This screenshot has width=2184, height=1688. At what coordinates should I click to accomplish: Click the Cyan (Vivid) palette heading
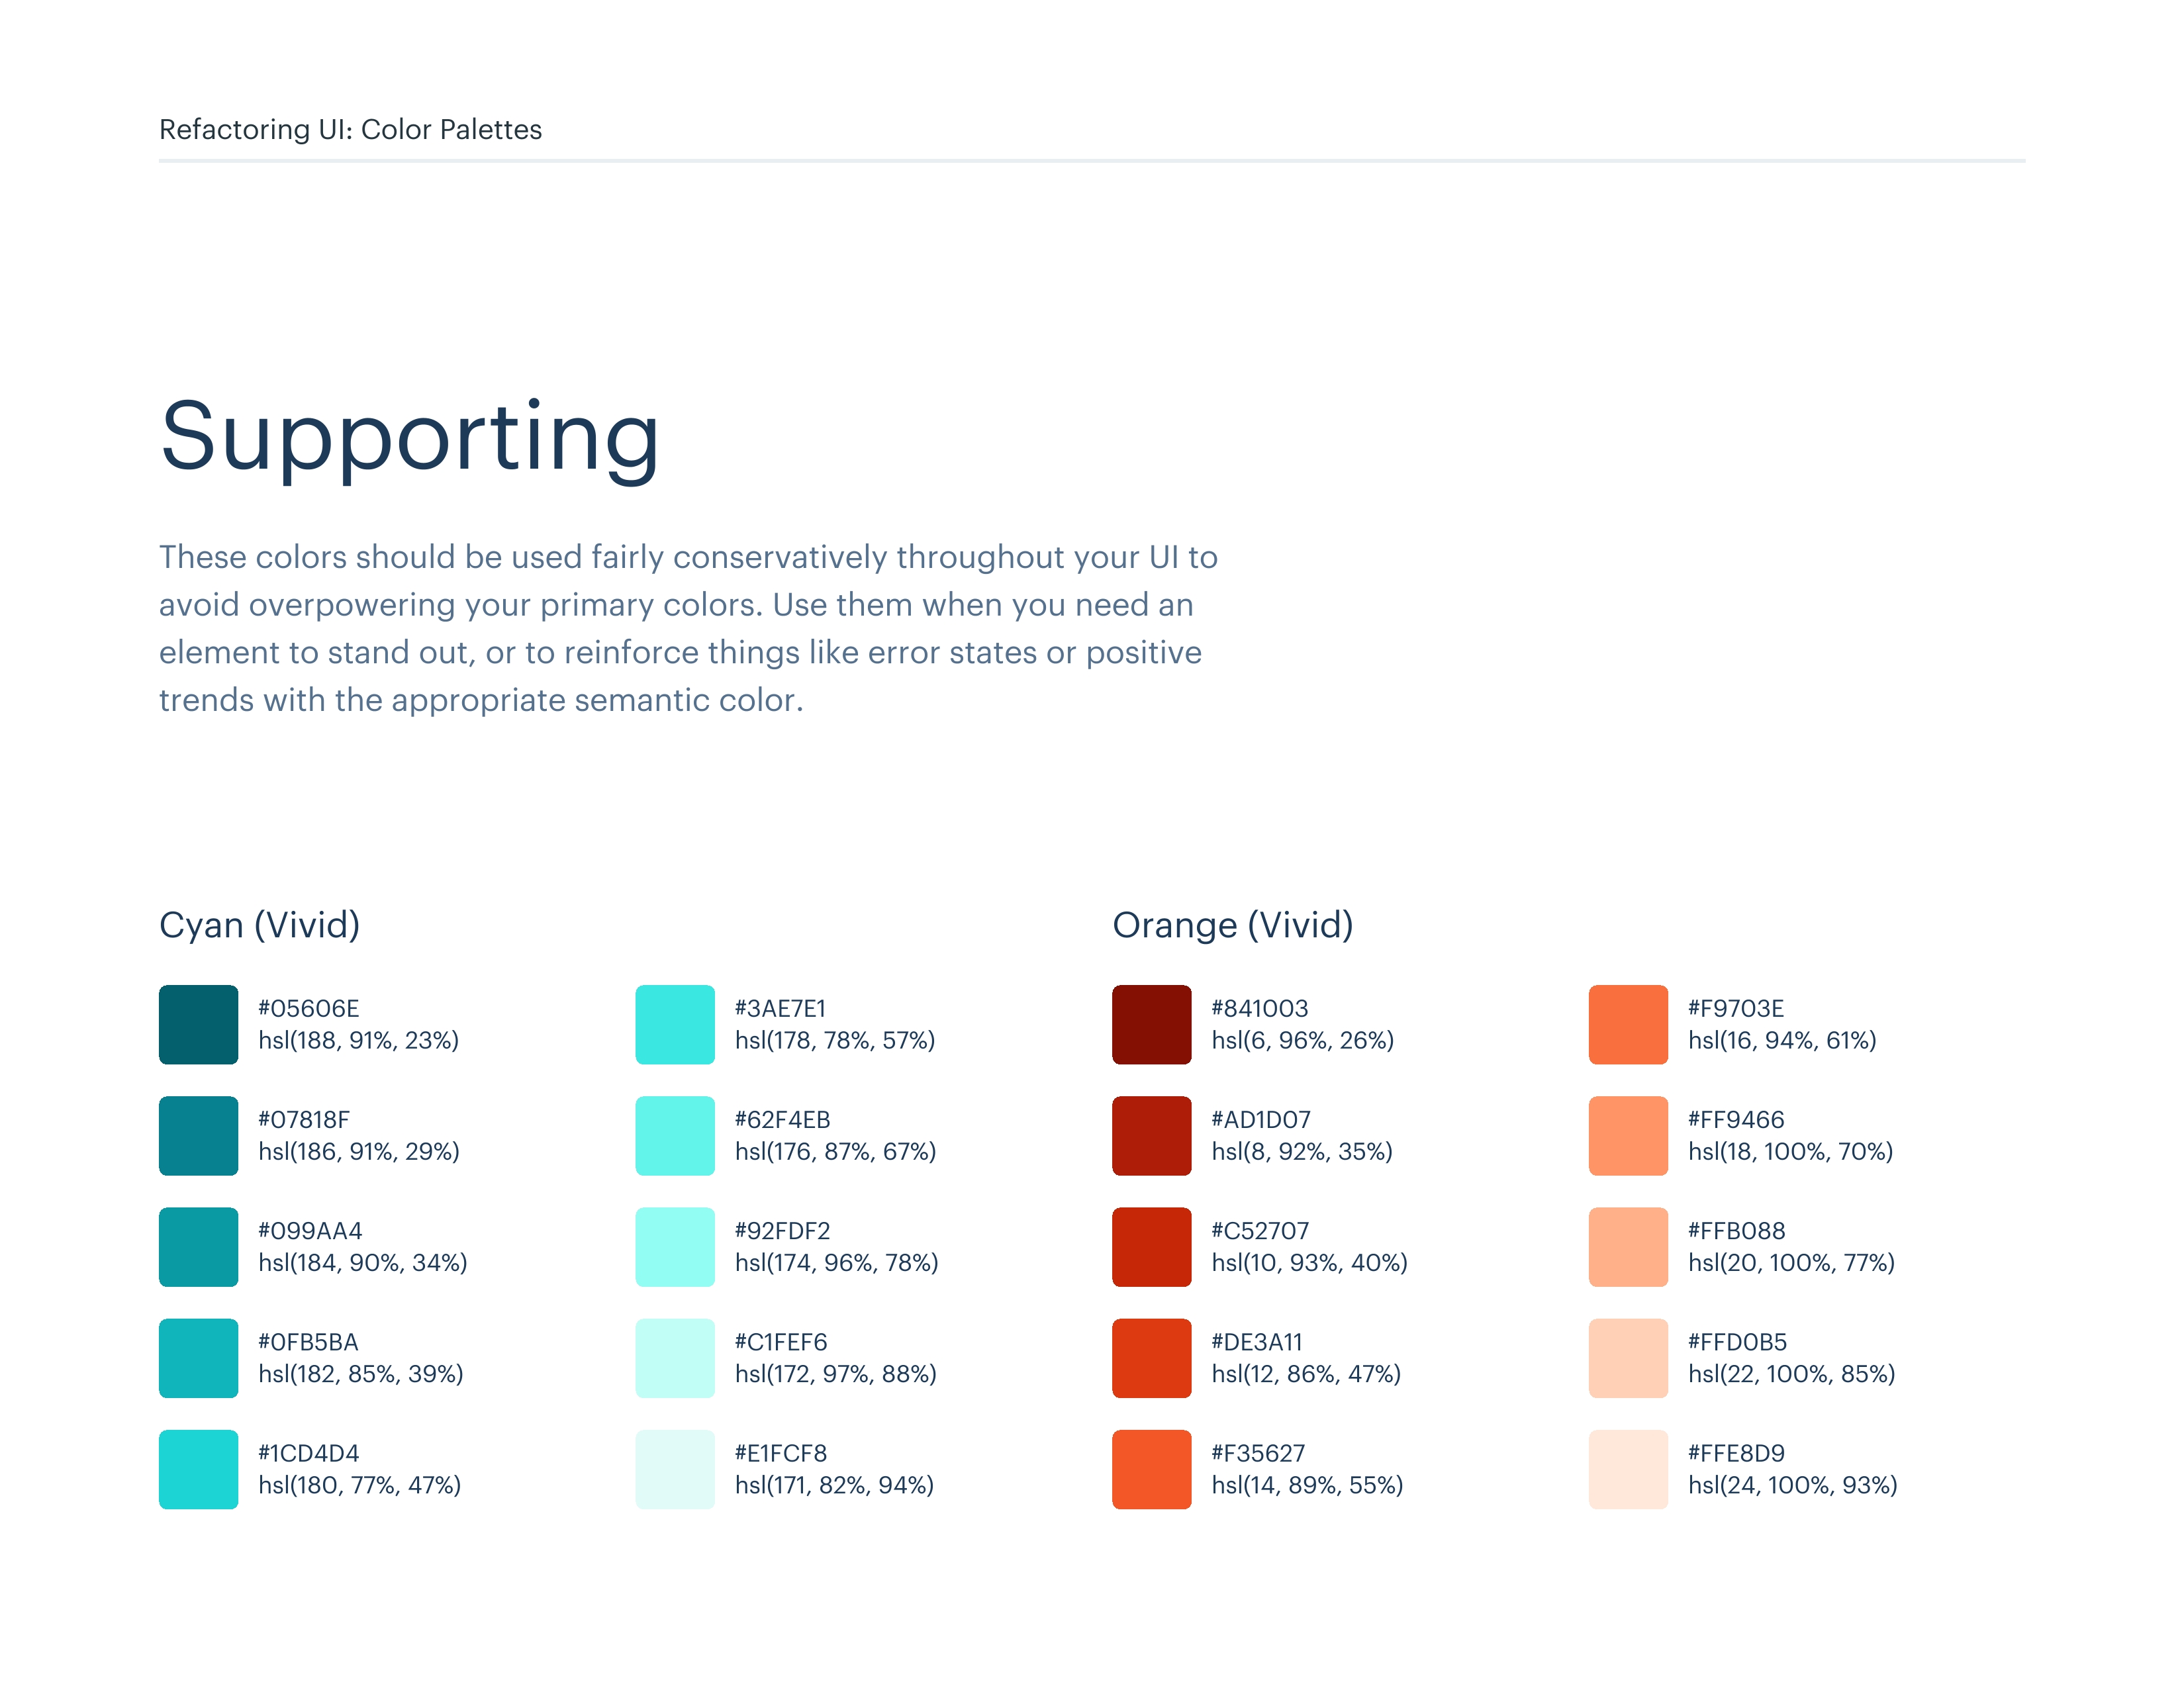click(259, 925)
